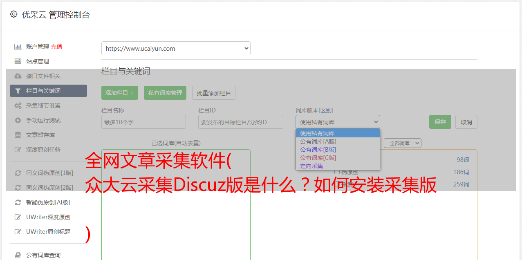The height and width of the screenshot is (260, 522).
Task: Open the 全部词库 filter dropdown
Action: click(403, 143)
